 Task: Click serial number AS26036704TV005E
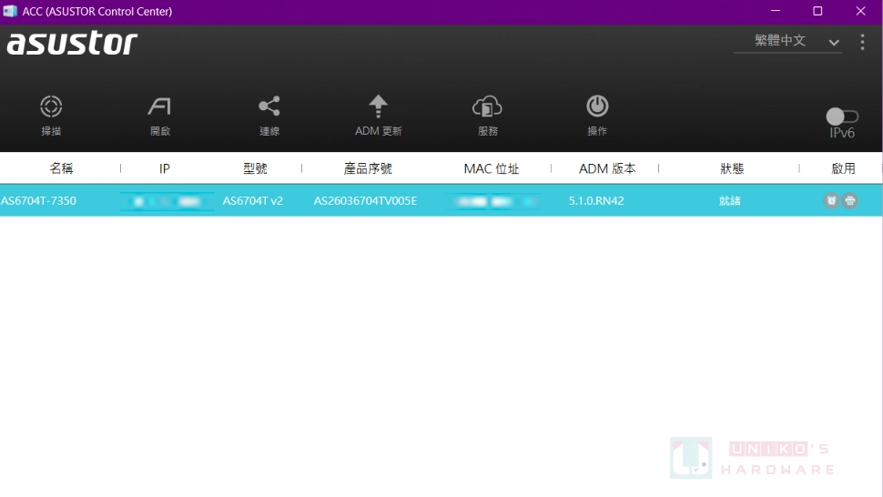tap(365, 201)
